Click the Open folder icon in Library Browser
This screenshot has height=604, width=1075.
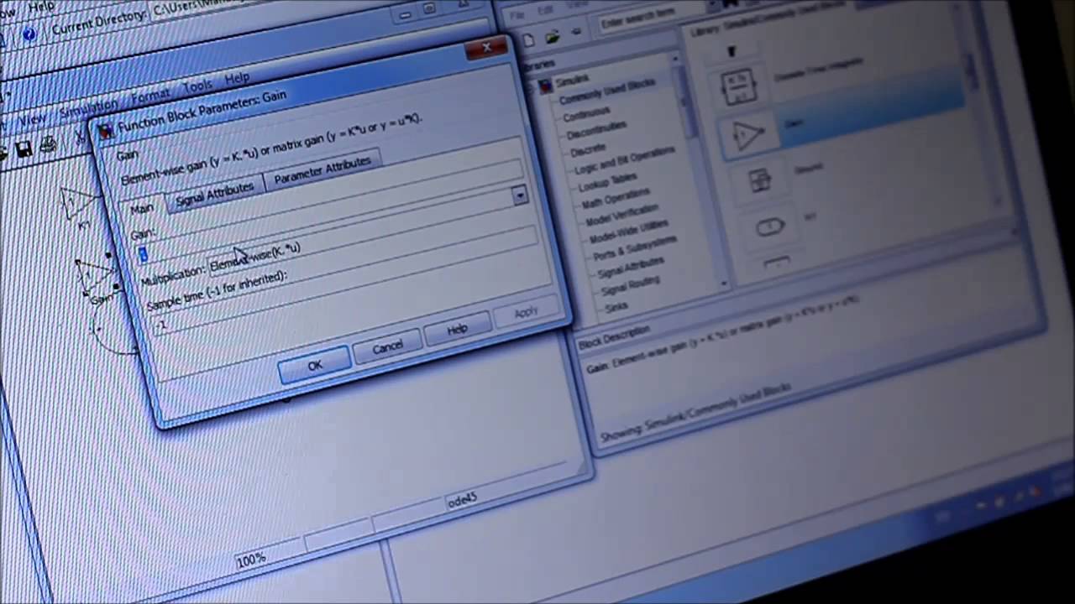tap(552, 37)
